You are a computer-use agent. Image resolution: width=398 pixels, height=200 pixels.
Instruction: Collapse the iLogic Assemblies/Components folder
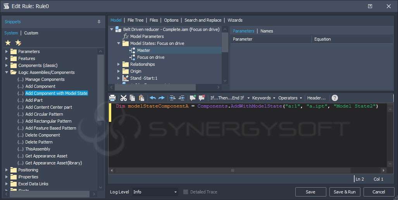7,72
